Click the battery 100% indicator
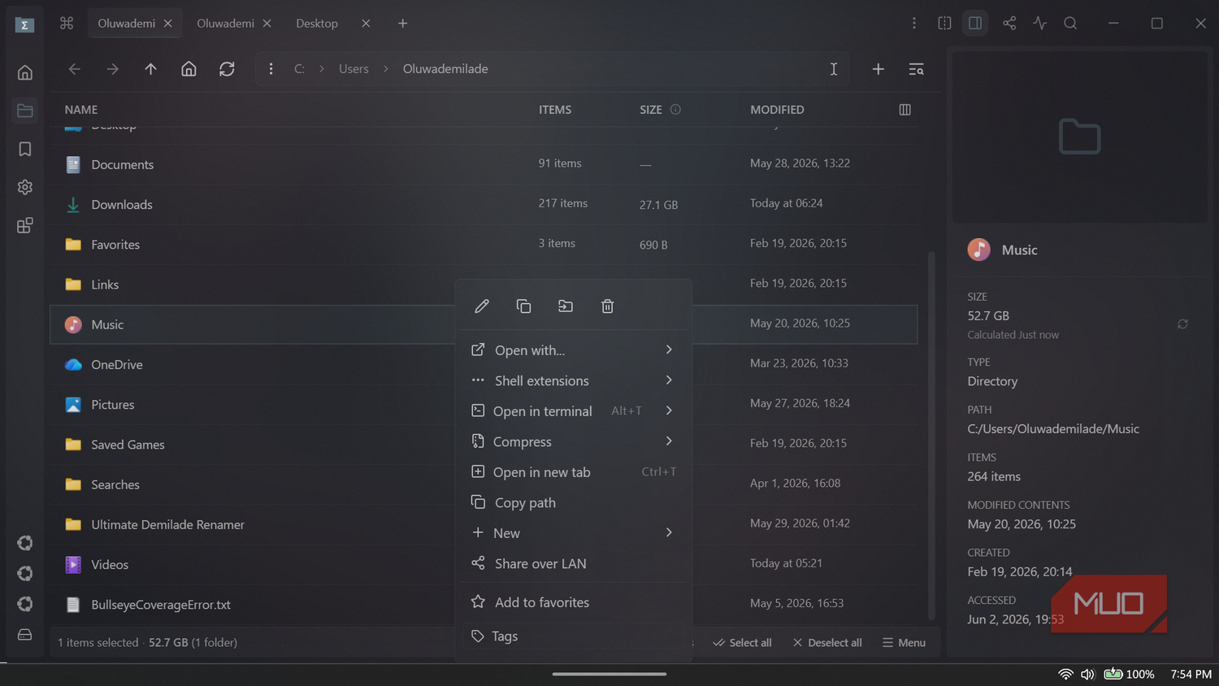Viewport: 1219px width, 686px height. [1129, 674]
